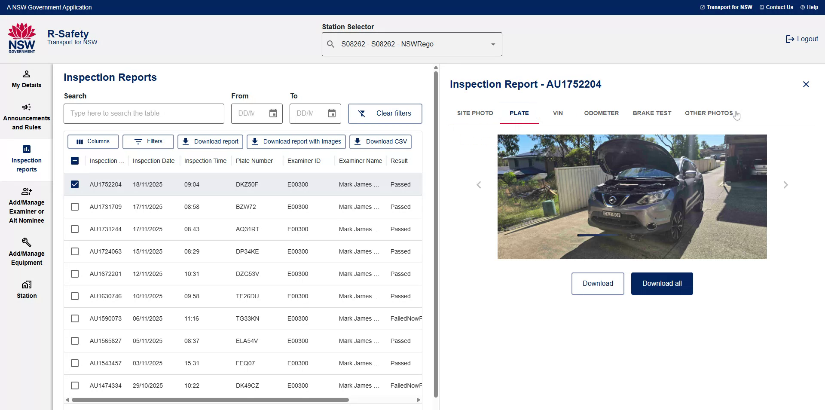The width and height of the screenshot is (825, 410).
Task: Open the Filters panel
Action: [x=148, y=141]
